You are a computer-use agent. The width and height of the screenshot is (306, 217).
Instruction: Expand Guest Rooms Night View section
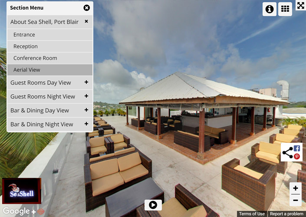(86, 96)
